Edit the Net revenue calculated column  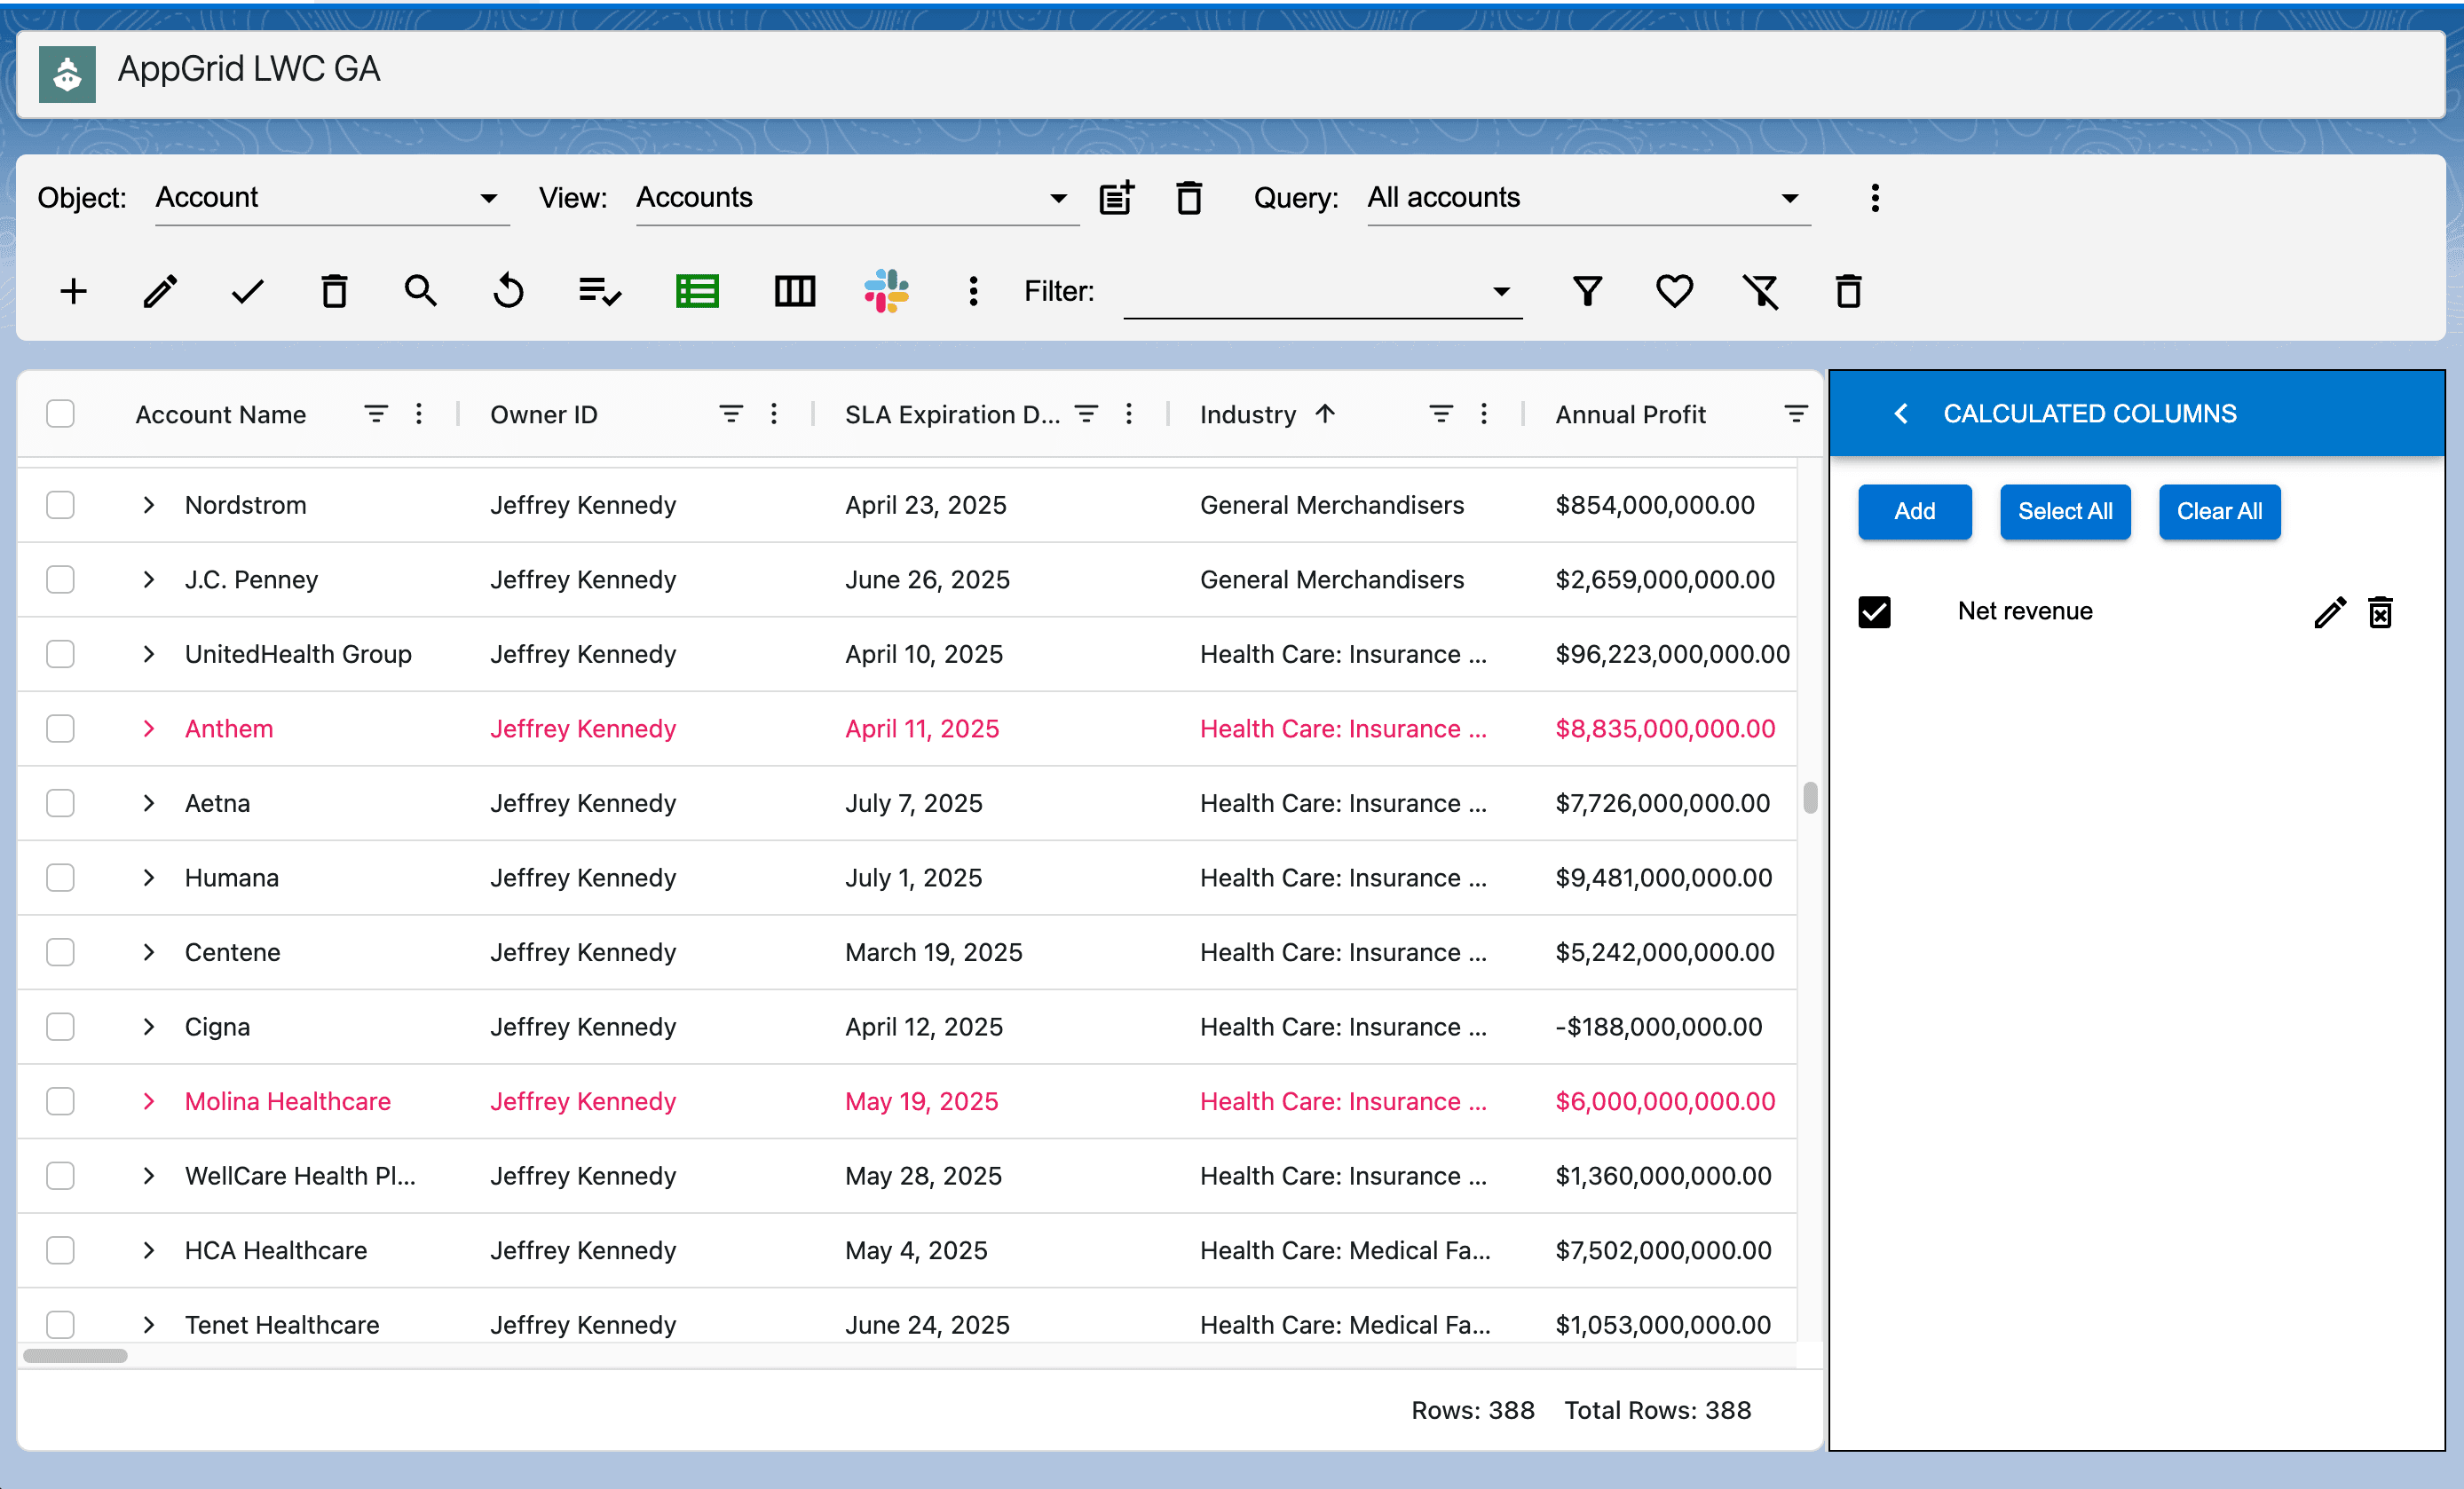pos(2329,612)
